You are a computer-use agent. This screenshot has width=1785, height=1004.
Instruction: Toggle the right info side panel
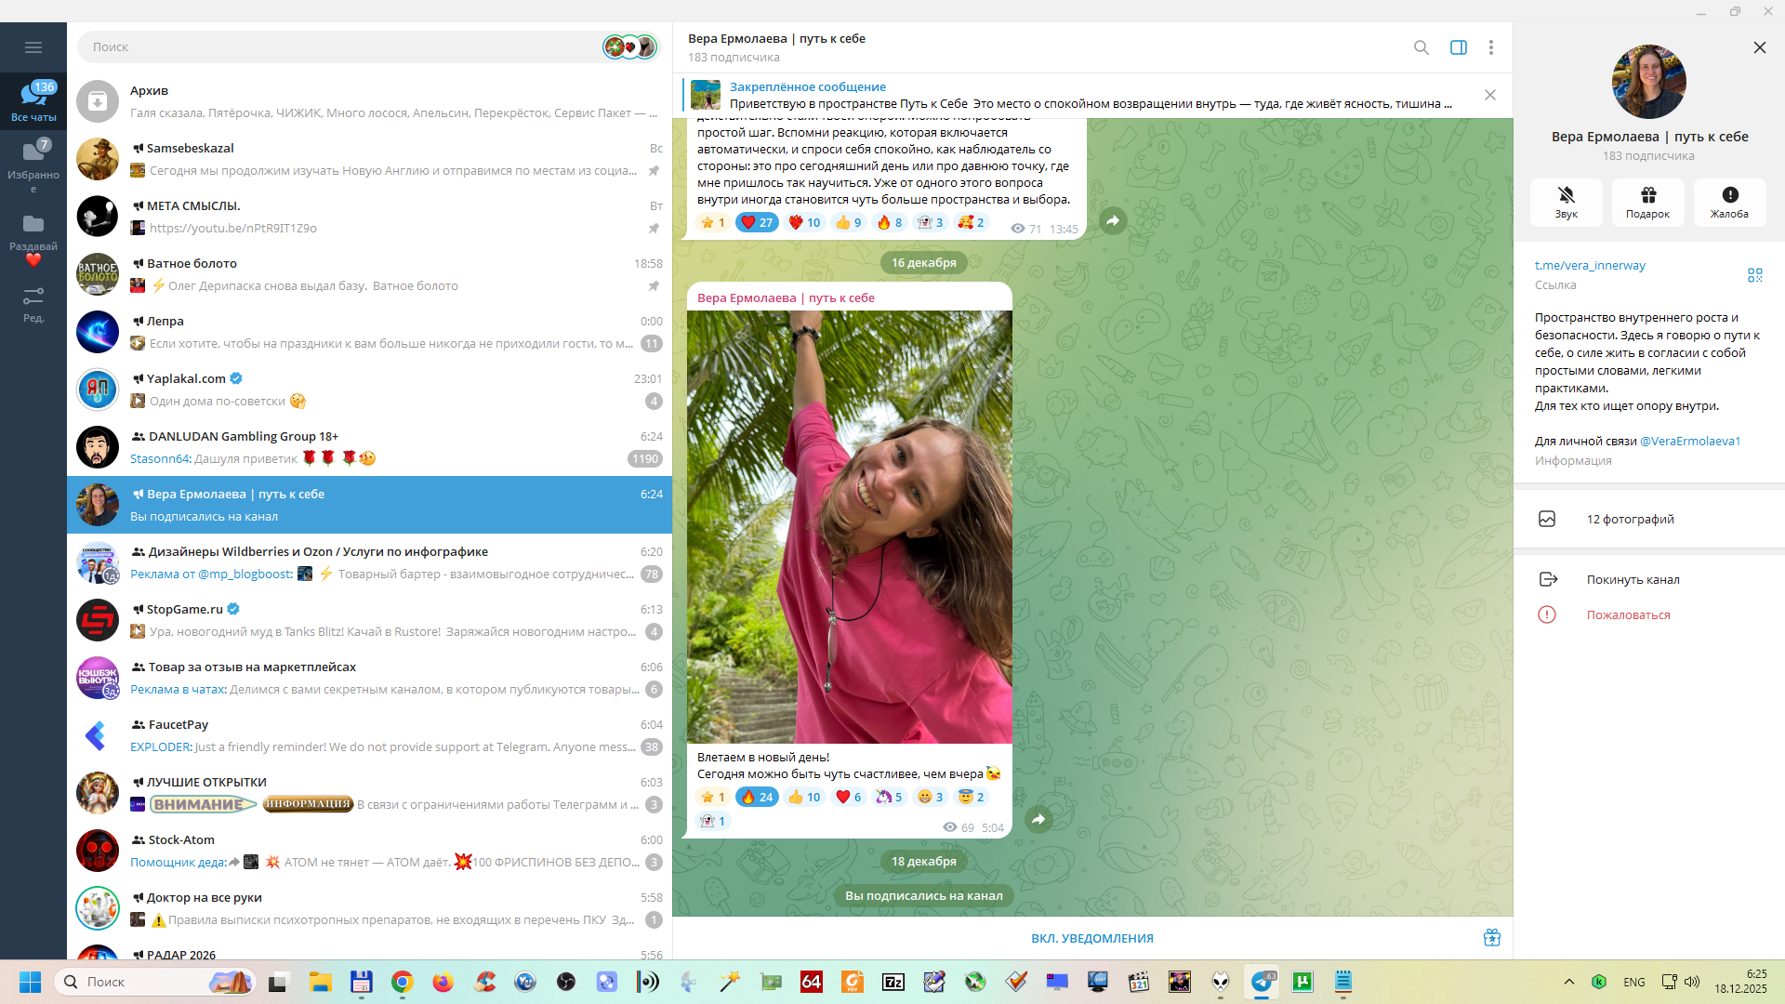[1458, 47]
